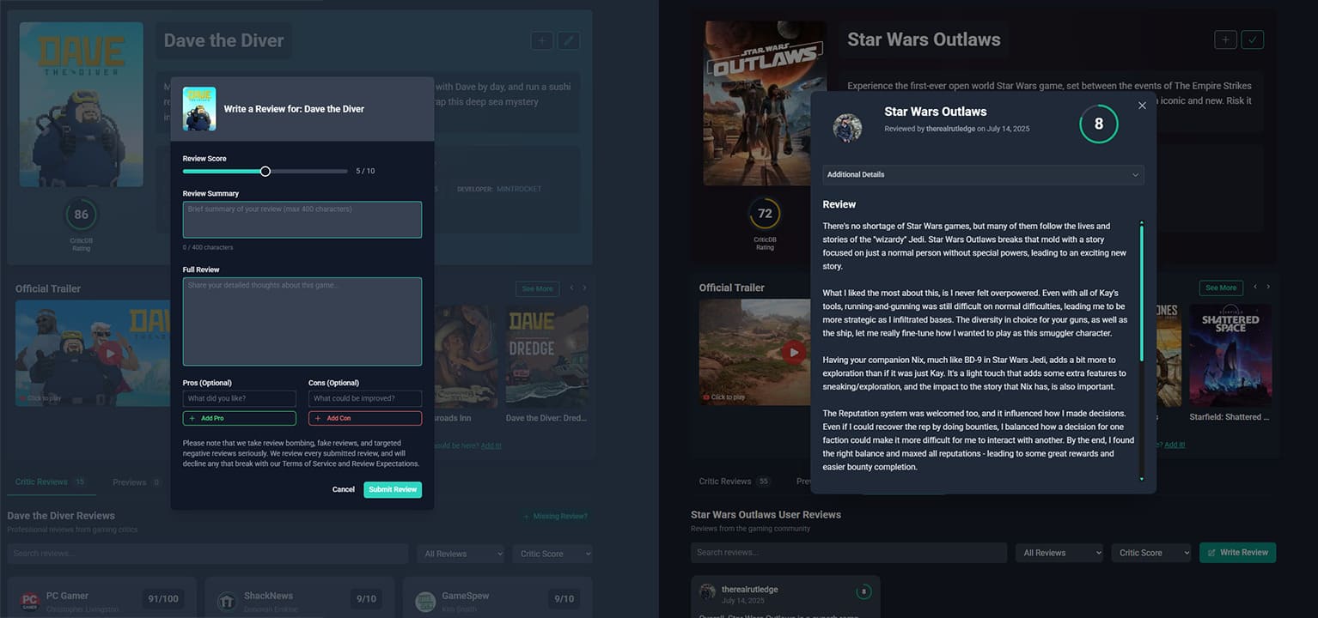This screenshot has height=618, width=1318.
Task: Click the Add it! link on Star Wars Outlaws page
Action: tap(1174, 445)
